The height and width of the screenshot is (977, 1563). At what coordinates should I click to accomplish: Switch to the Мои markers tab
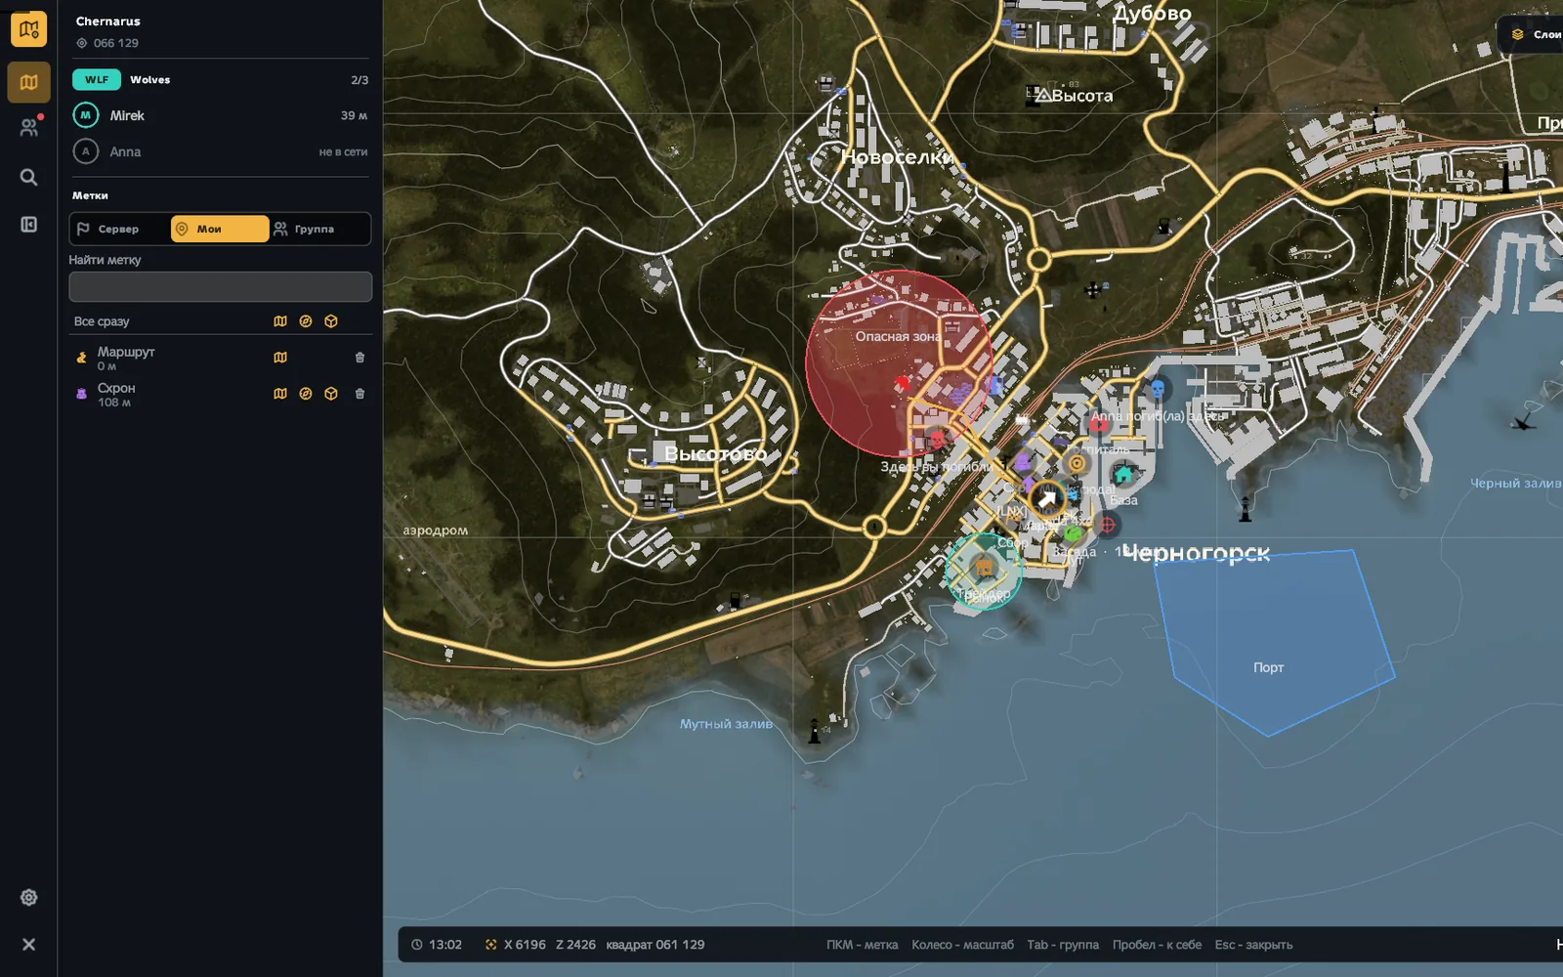pyautogui.click(x=220, y=229)
